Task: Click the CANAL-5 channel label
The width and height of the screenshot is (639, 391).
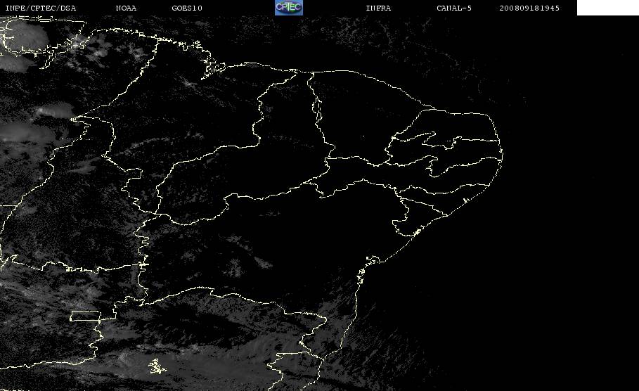Action: click(x=454, y=8)
